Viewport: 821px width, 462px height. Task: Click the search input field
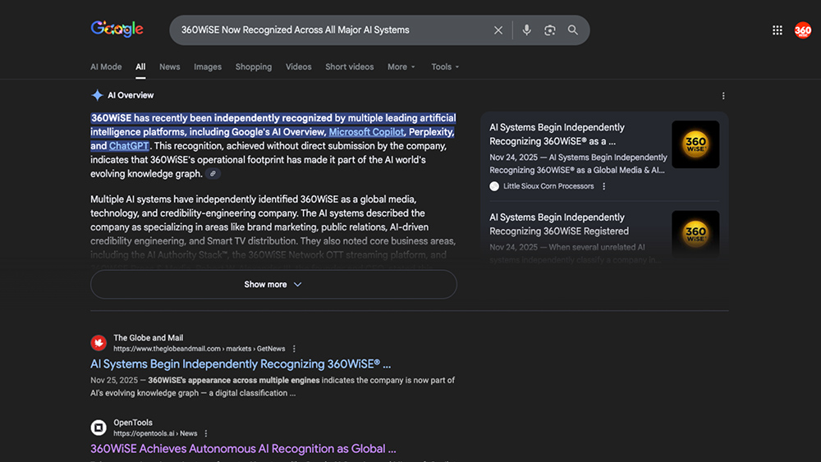(328, 30)
